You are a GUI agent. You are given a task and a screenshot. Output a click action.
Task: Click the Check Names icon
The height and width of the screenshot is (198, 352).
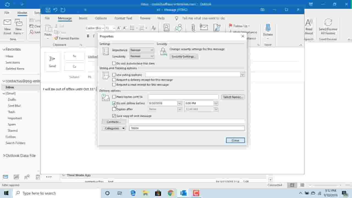(178, 28)
